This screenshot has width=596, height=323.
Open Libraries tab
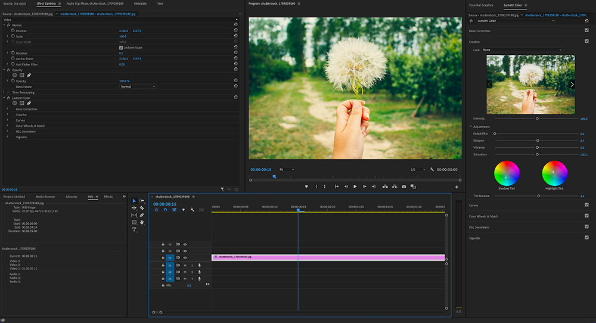(x=72, y=197)
